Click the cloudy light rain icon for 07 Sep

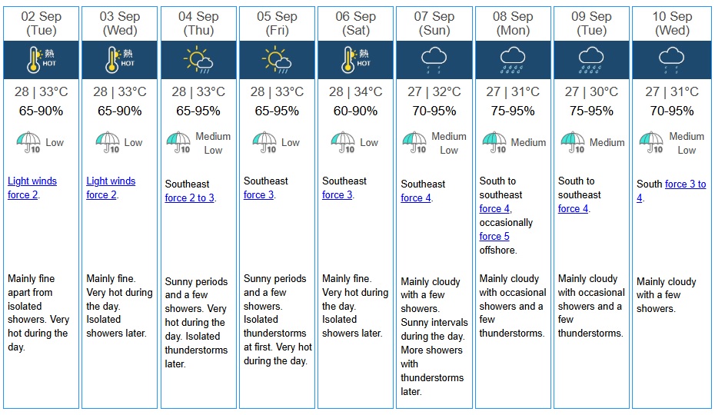434,59
